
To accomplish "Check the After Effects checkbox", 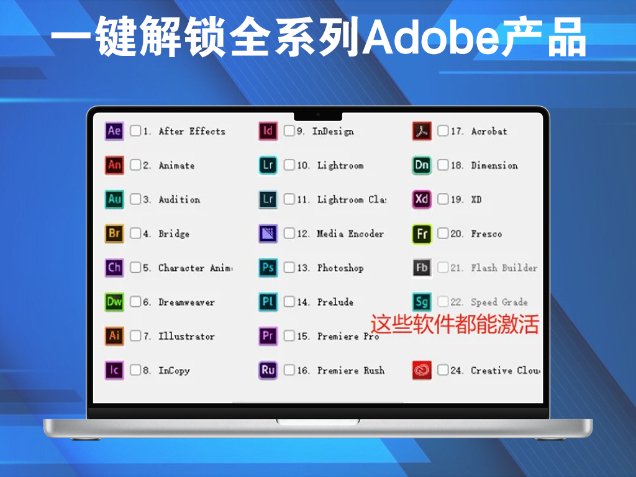I will [135, 131].
